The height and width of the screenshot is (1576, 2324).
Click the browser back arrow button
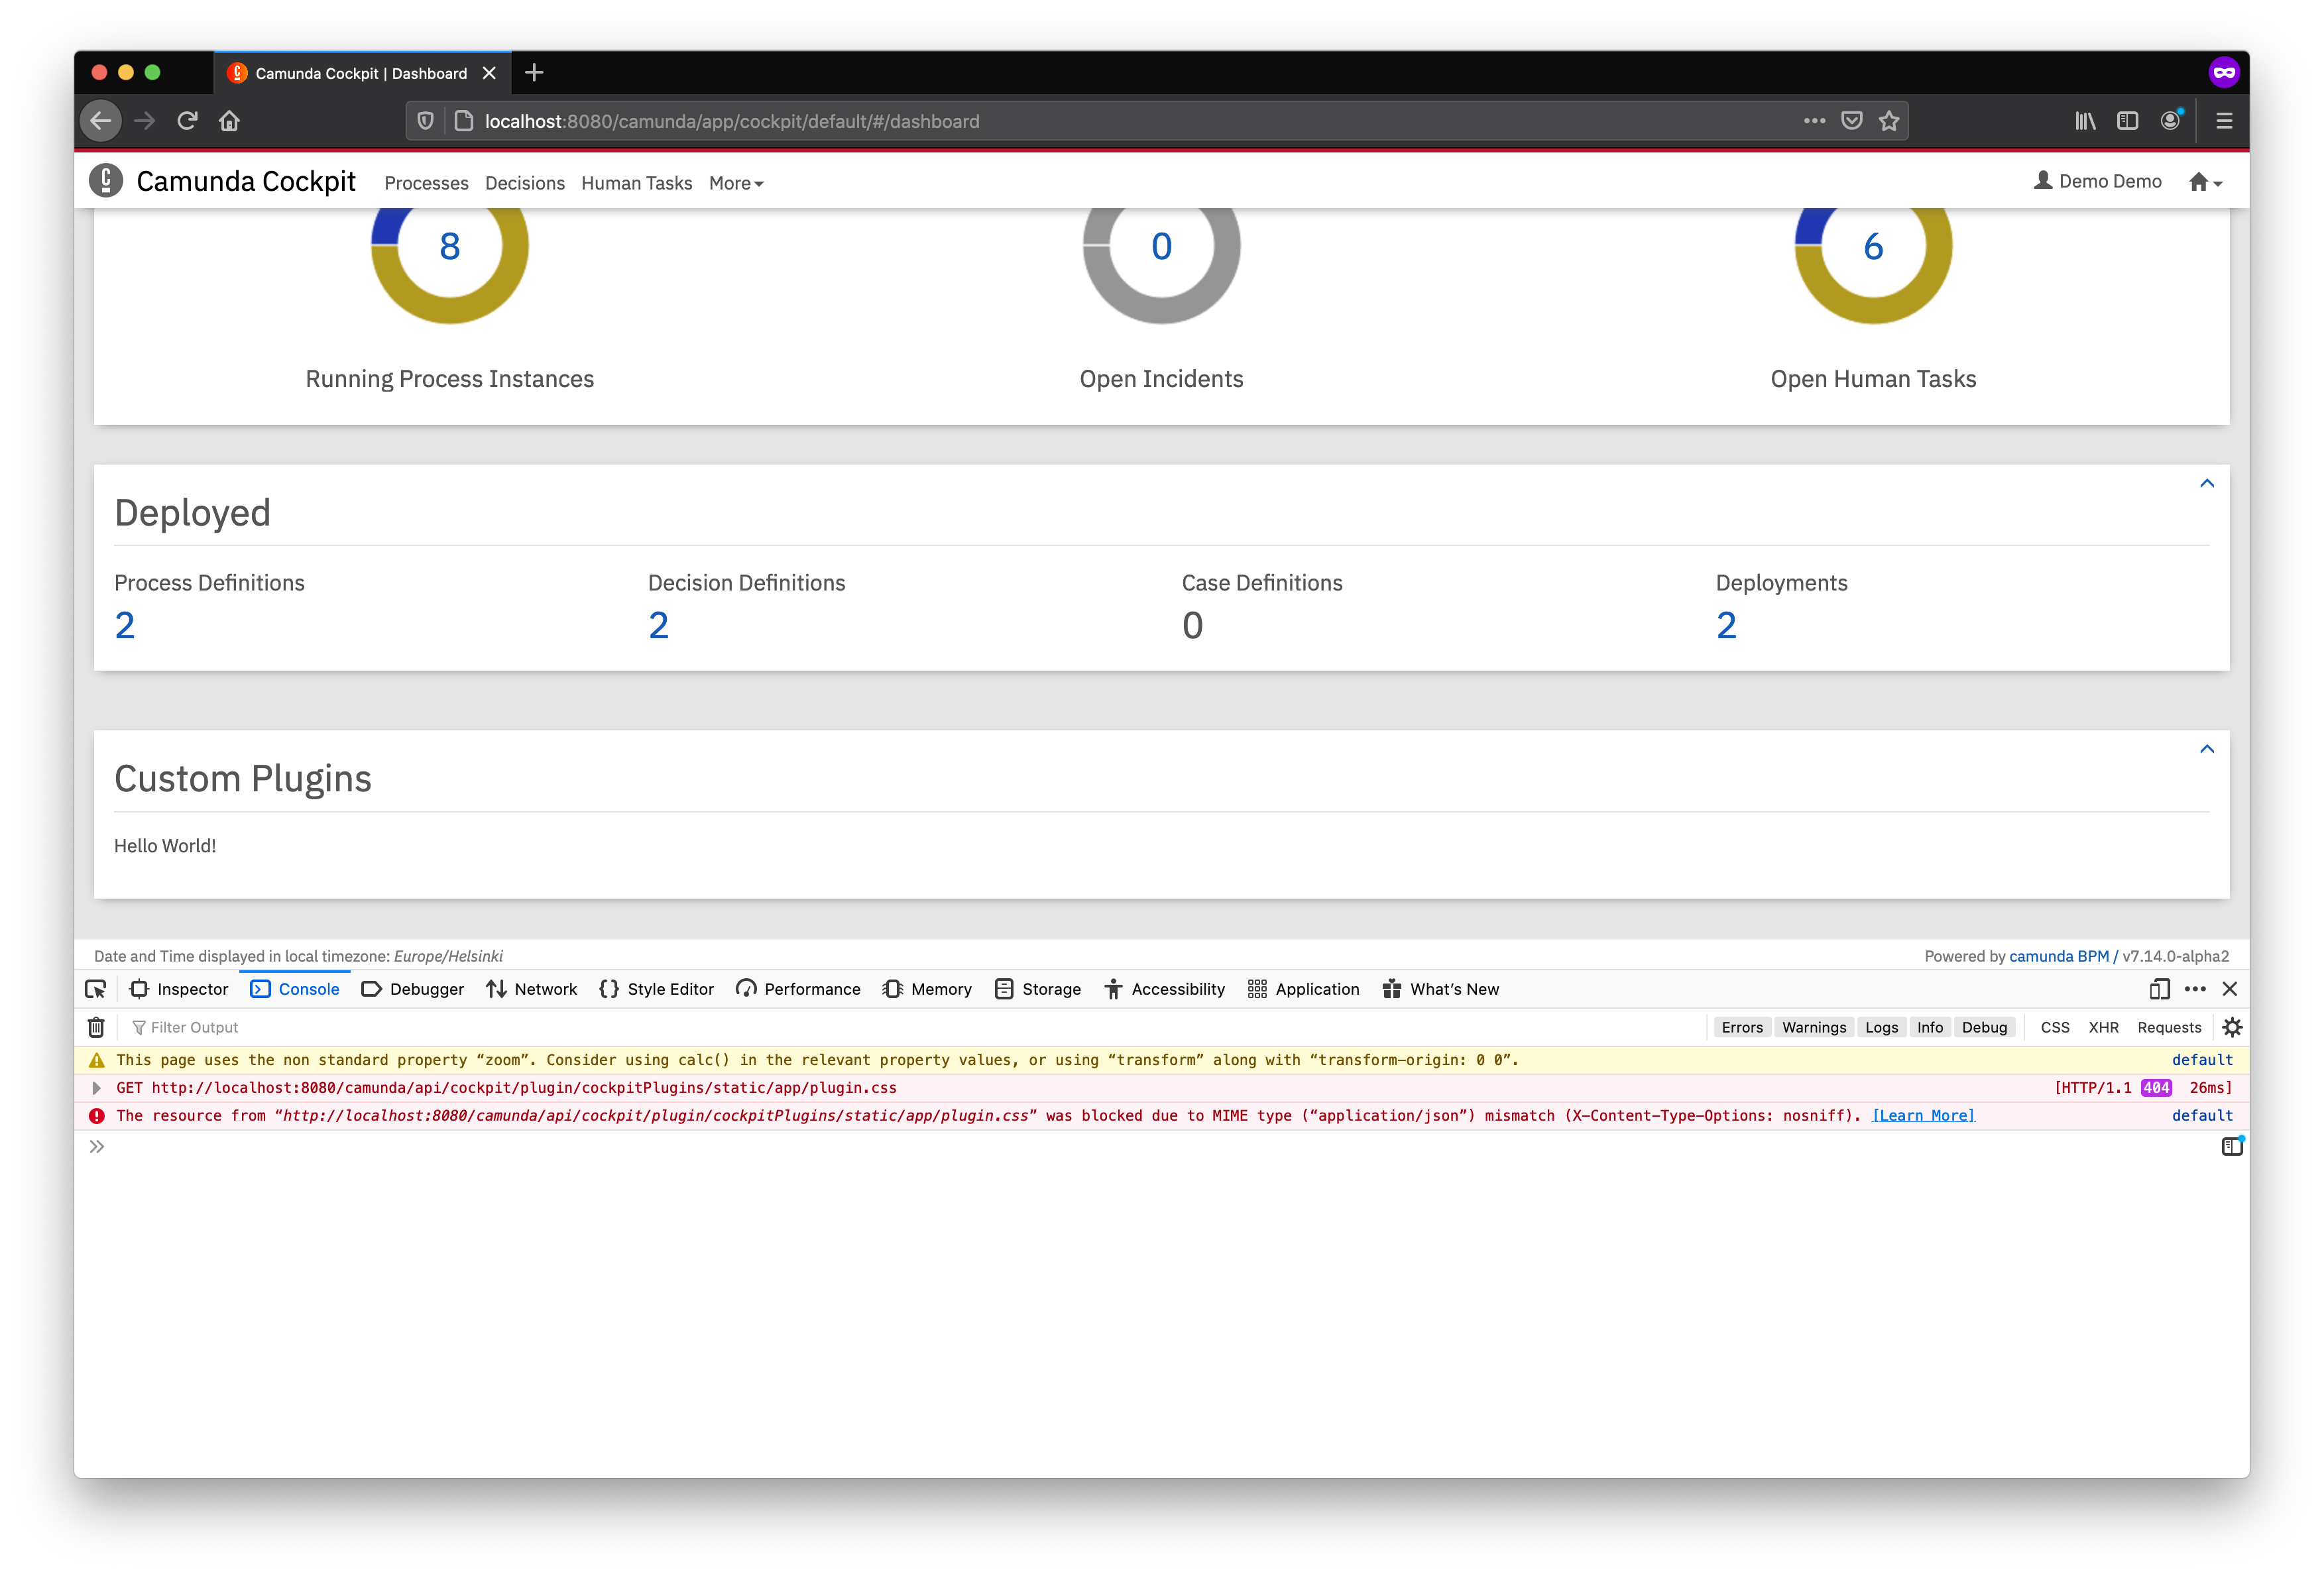coord(101,121)
